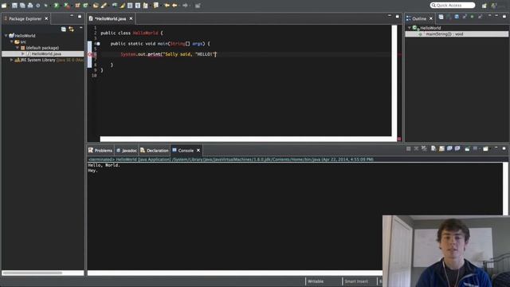The width and height of the screenshot is (510, 287).
Task: Collapse HelloWorld class in Outline
Action: [x=409, y=28]
